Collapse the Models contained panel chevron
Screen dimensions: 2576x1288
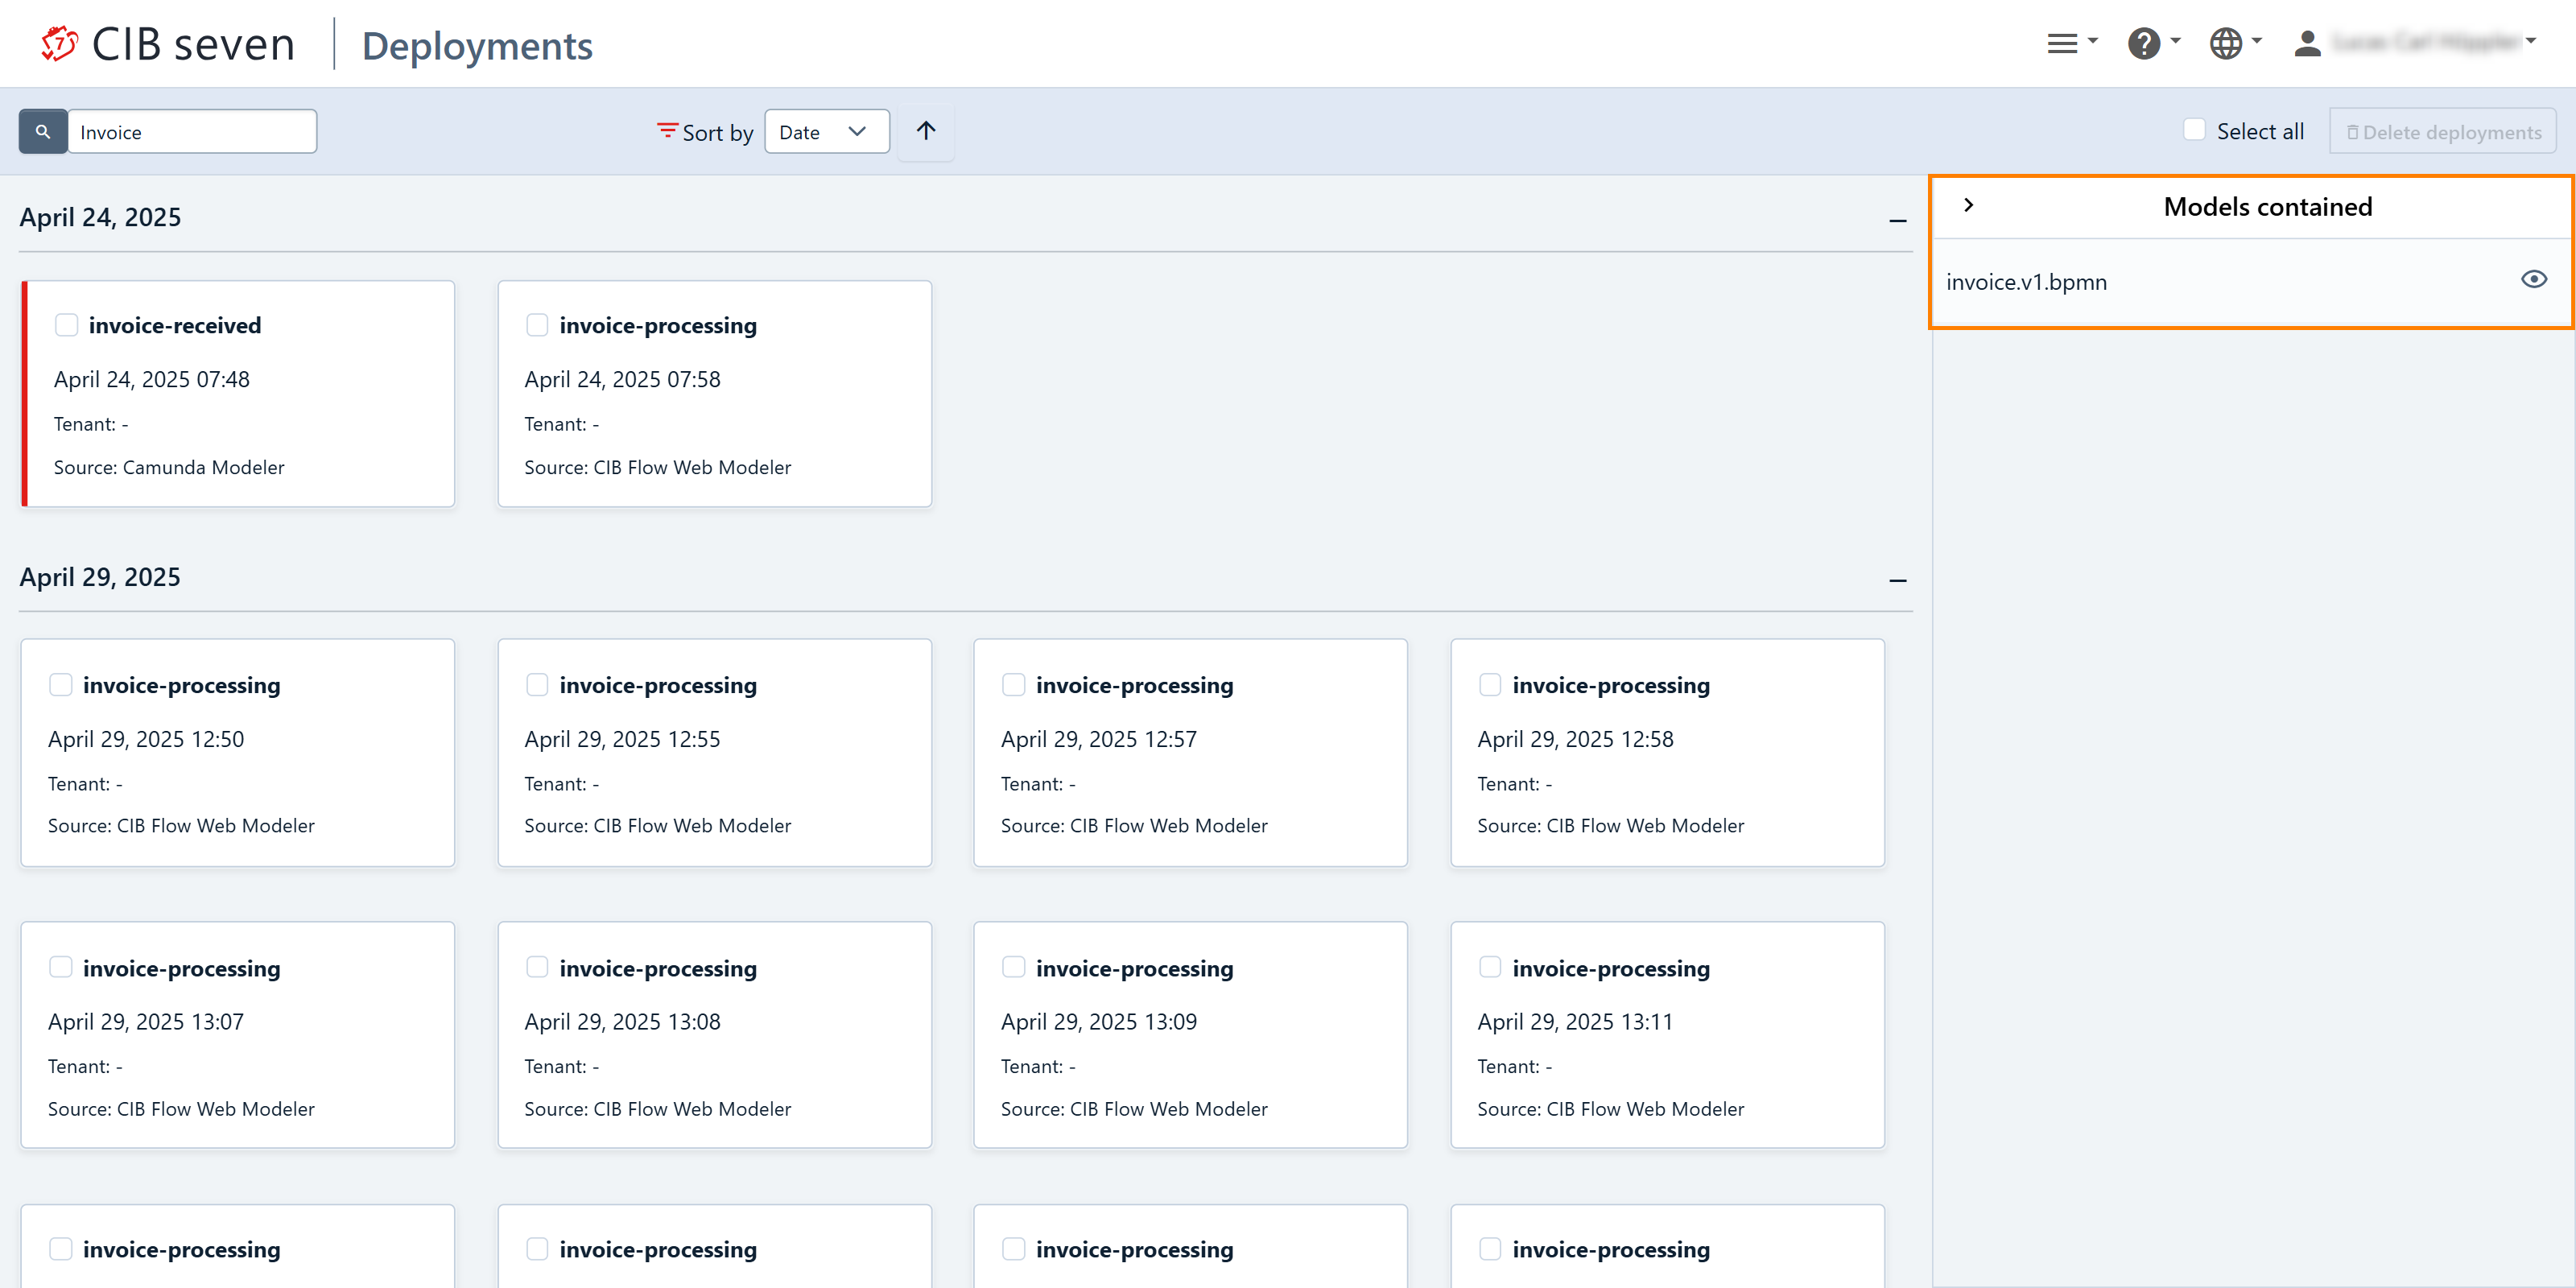[1968, 205]
